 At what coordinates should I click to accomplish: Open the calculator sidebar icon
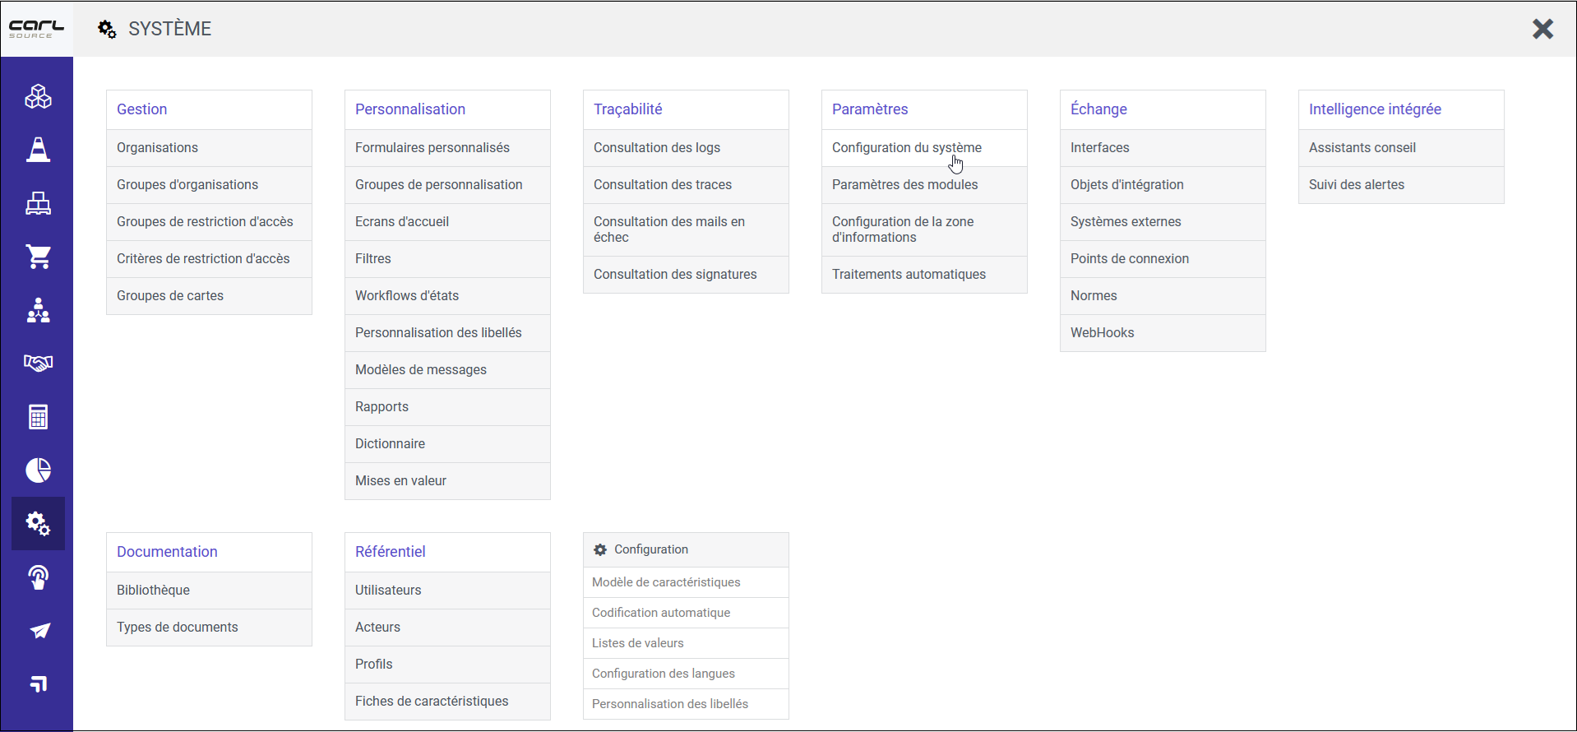tap(38, 417)
